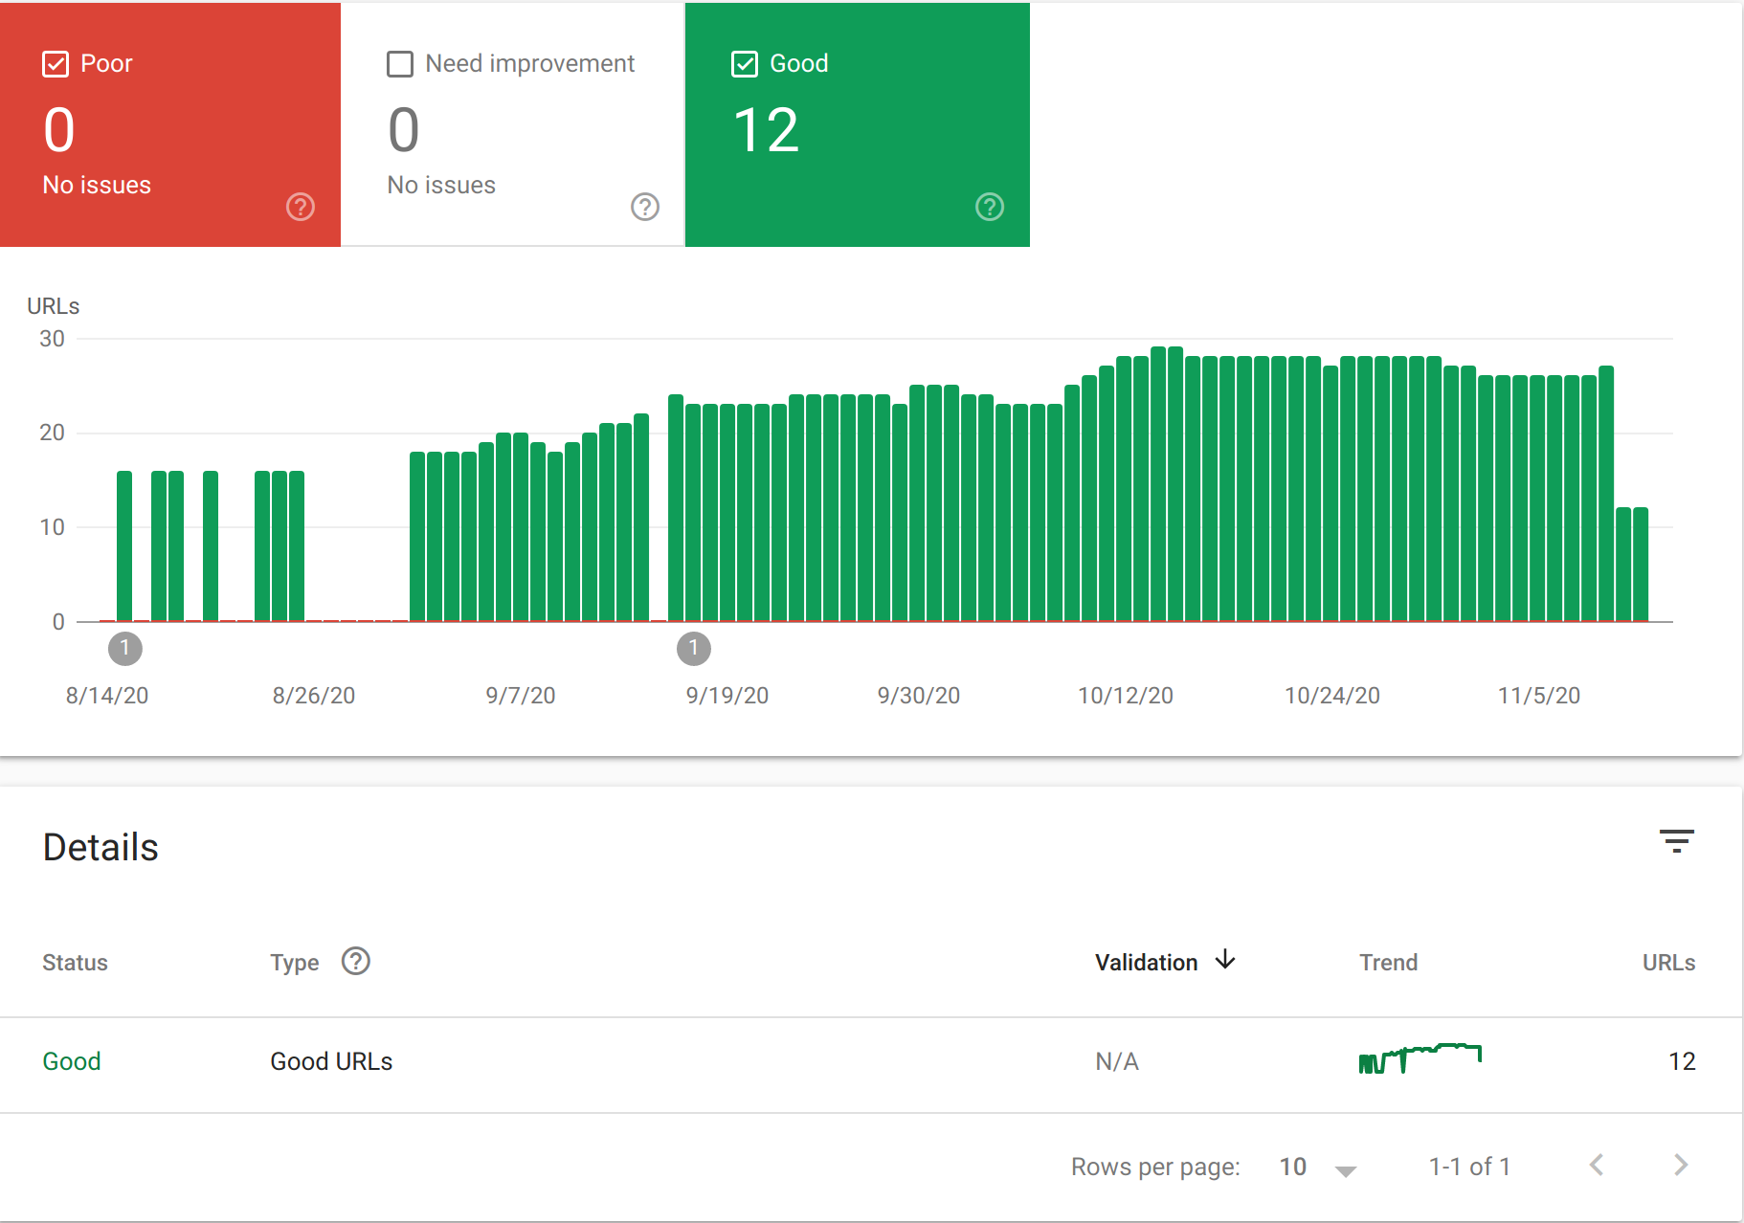Click the green Good status link
The image size is (1744, 1223).
click(x=72, y=1061)
